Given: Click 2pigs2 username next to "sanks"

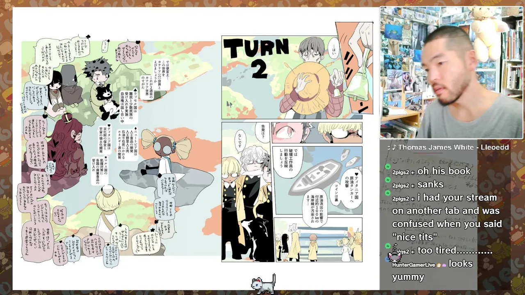Looking at the screenshot, I should coord(400,185).
